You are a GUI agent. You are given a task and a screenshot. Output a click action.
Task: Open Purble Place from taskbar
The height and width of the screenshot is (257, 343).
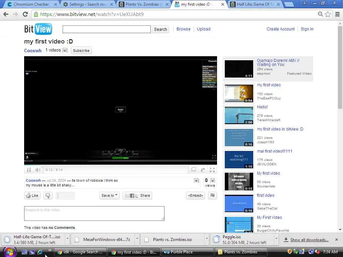coord(187,252)
